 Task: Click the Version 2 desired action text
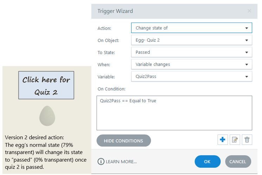click(x=44, y=153)
